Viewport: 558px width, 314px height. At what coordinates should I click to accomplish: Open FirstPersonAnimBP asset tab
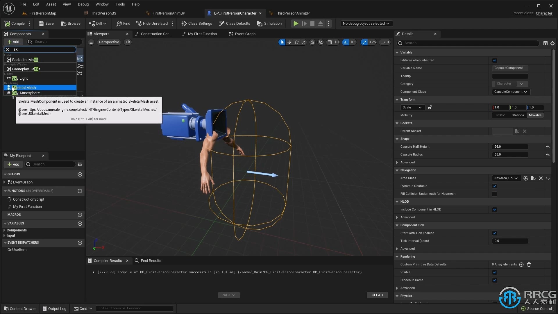pyautogui.click(x=169, y=13)
